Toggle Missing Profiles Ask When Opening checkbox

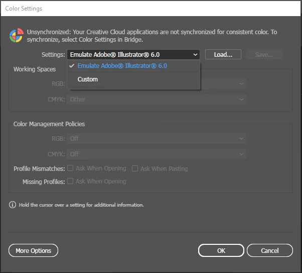point(70,181)
